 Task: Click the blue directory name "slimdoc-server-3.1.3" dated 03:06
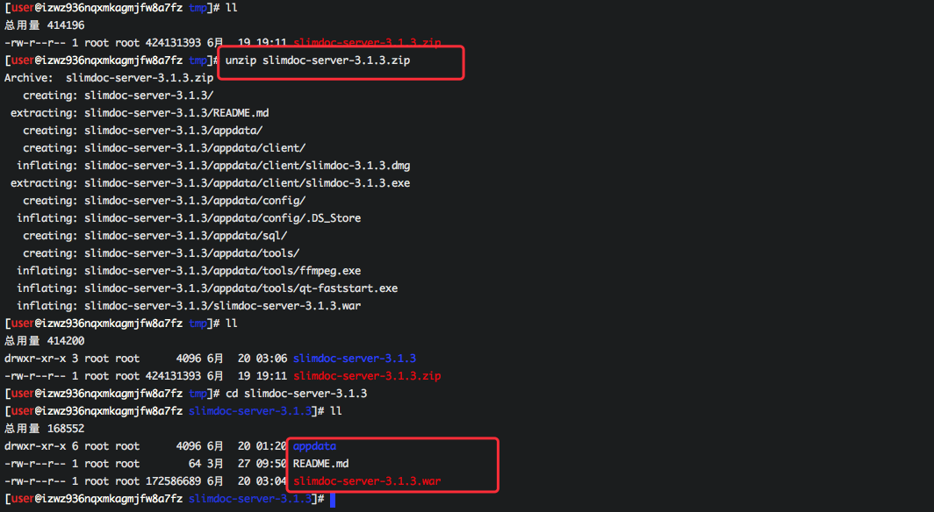tap(355, 359)
